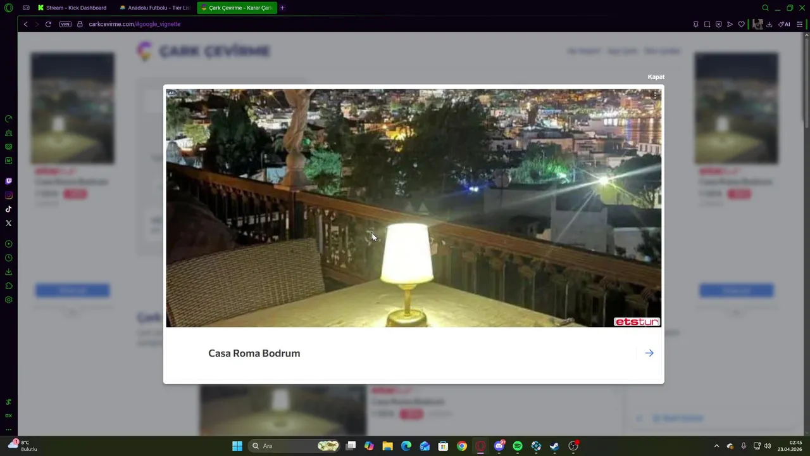Open the Windows Start menu
The width and height of the screenshot is (810, 456).
point(237,446)
